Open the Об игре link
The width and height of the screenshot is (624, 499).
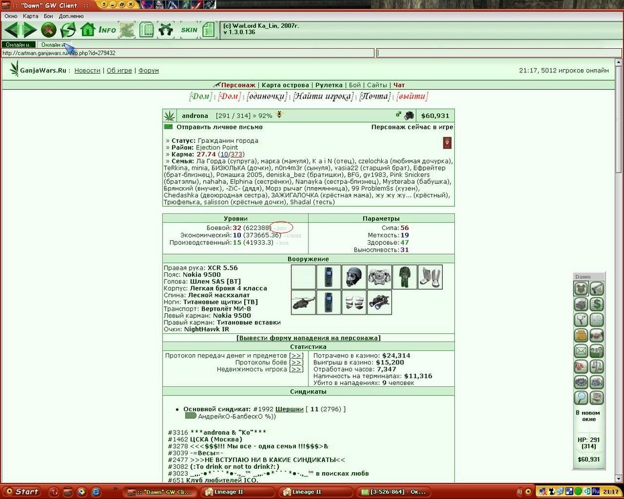pyautogui.click(x=119, y=70)
